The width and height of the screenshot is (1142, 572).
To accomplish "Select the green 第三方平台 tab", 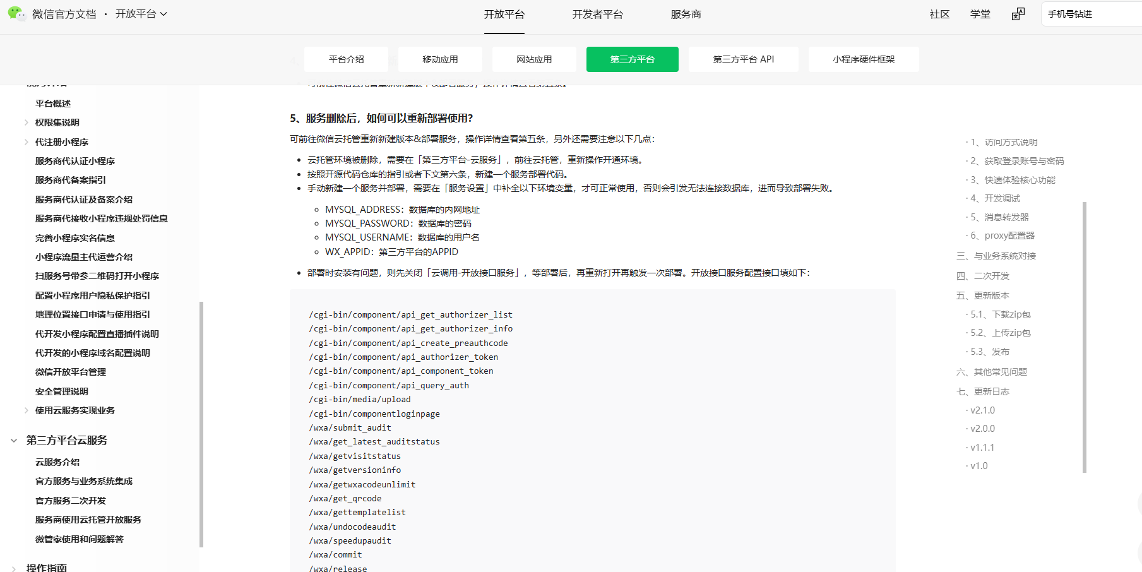I will [x=633, y=59].
